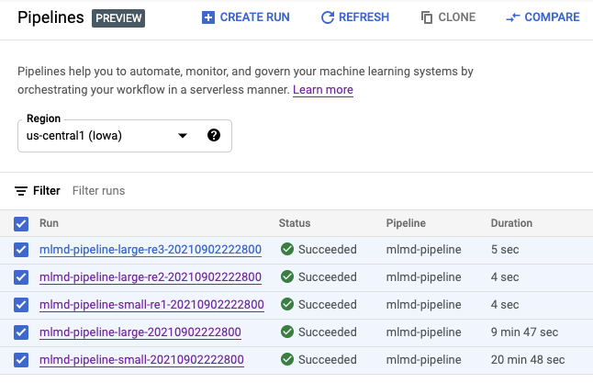Uncheck the mlmd-pipeline-large-re3 run checkbox
The width and height of the screenshot is (593, 383).
pyautogui.click(x=21, y=250)
